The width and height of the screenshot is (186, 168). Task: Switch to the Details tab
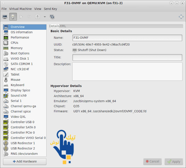54,26
